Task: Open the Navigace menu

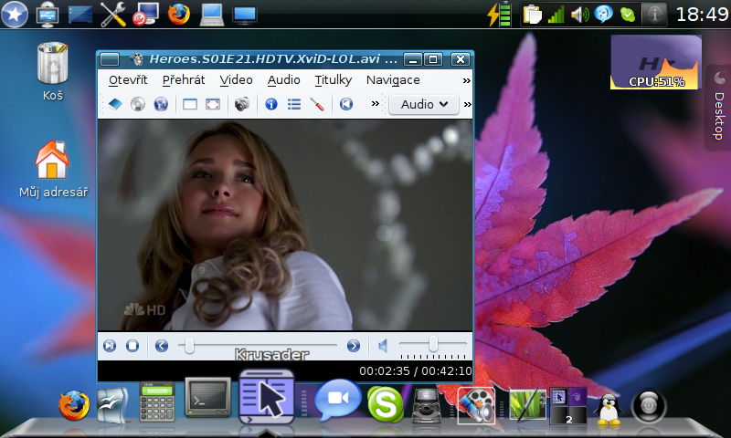Action: click(393, 80)
